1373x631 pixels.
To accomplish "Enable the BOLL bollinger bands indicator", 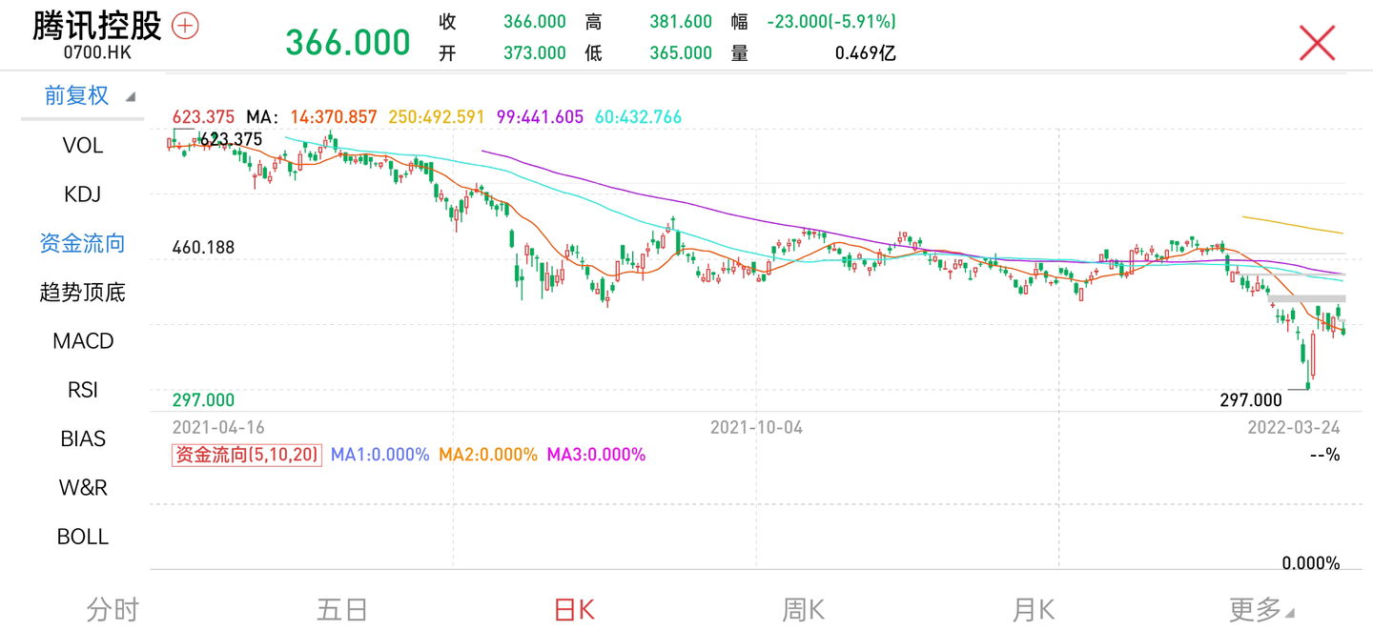I will tap(82, 536).
